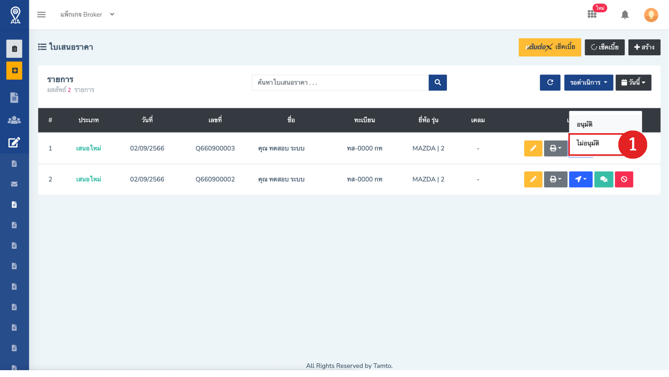Click customer name คุณ ทดสอบ ระบบ in row 2
The width and height of the screenshot is (669, 377).
click(x=281, y=179)
